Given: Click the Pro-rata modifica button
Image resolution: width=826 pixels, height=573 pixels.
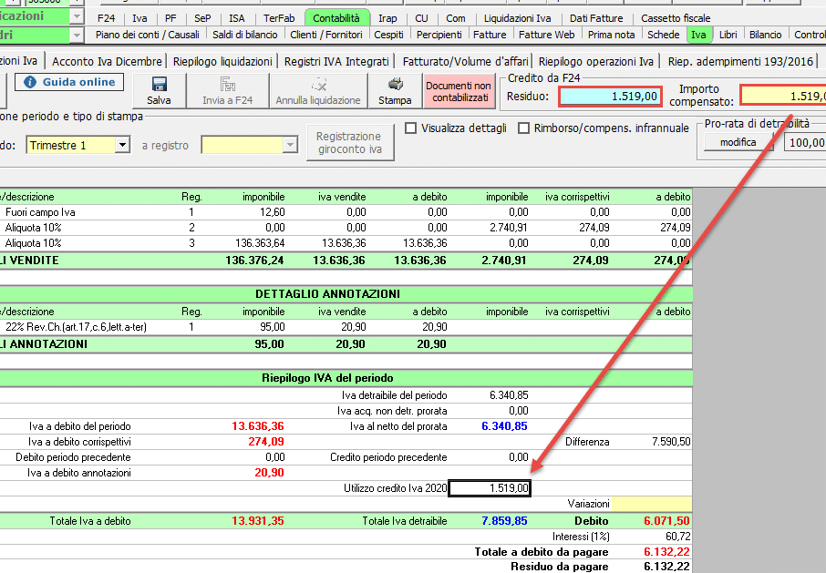Looking at the screenshot, I should click(x=738, y=142).
